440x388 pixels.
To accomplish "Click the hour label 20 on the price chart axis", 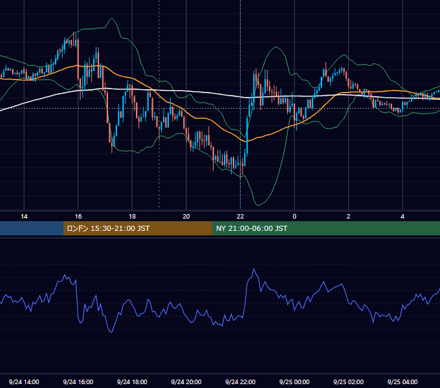I will coord(186,217).
